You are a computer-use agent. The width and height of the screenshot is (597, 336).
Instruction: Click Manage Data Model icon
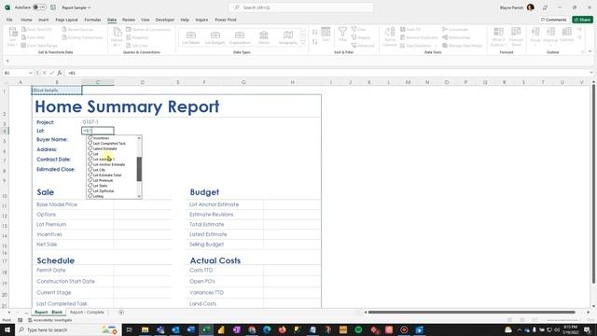[x=445, y=46]
